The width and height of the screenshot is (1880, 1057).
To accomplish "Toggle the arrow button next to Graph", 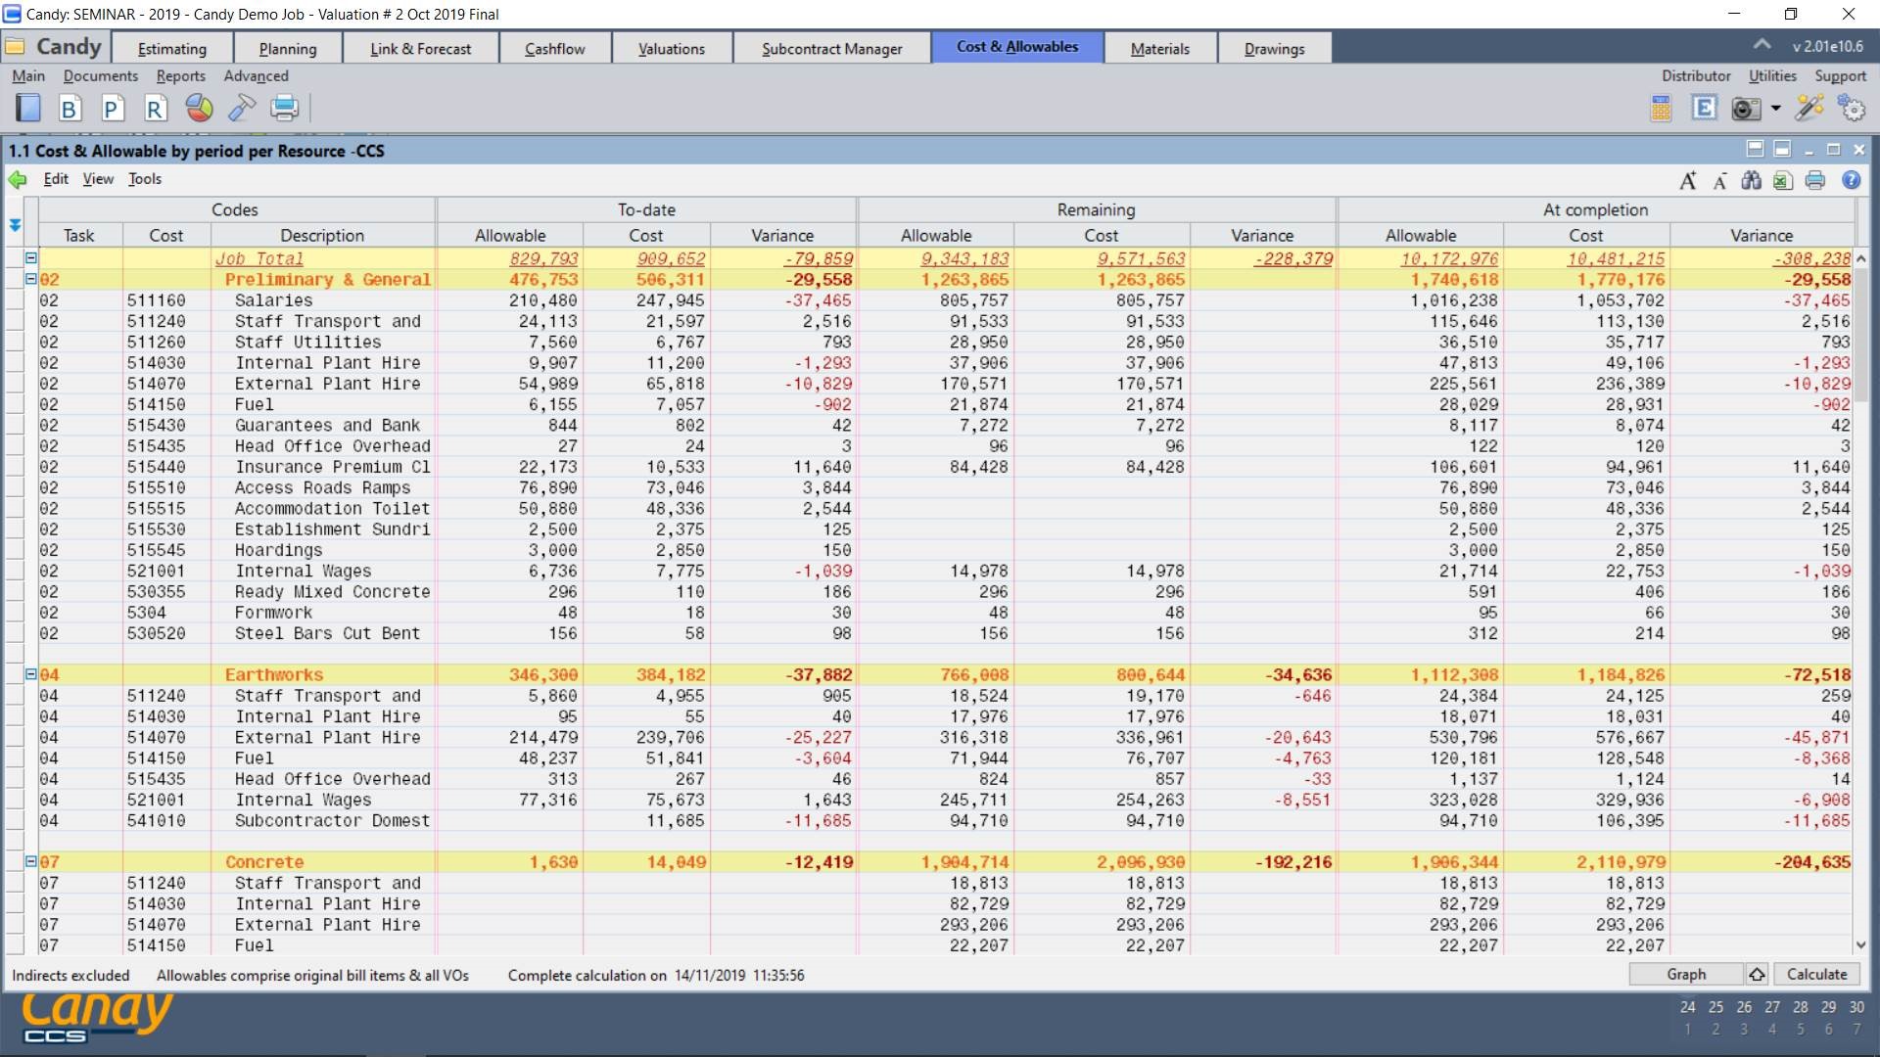I will click(1757, 975).
